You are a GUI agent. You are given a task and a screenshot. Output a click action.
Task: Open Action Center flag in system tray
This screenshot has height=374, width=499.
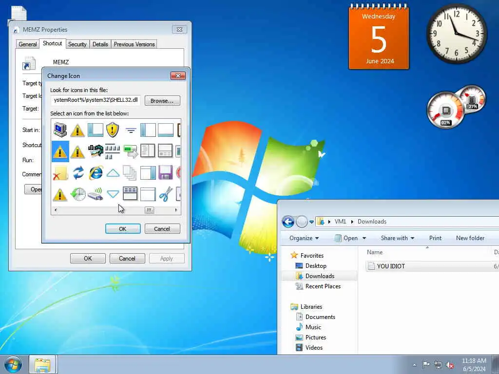425,364
